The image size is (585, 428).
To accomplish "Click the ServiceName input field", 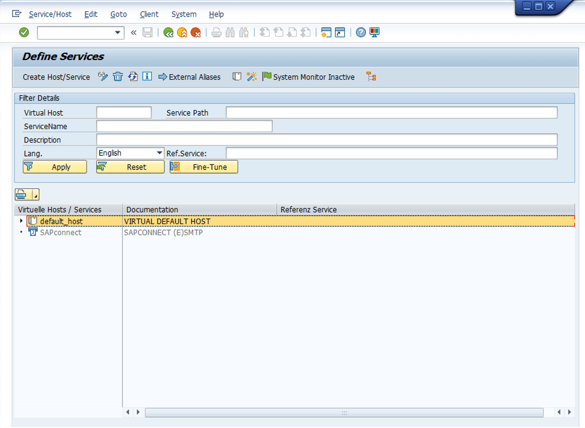I will click(x=184, y=126).
